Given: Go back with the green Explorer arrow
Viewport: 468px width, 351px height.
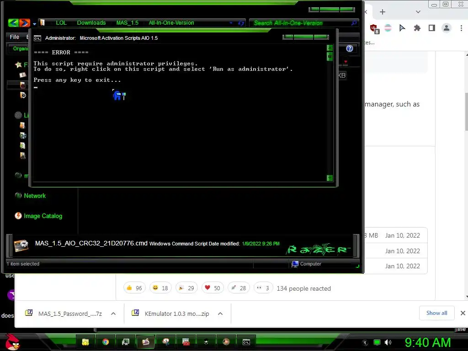Looking at the screenshot, I should (x=13, y=23).
